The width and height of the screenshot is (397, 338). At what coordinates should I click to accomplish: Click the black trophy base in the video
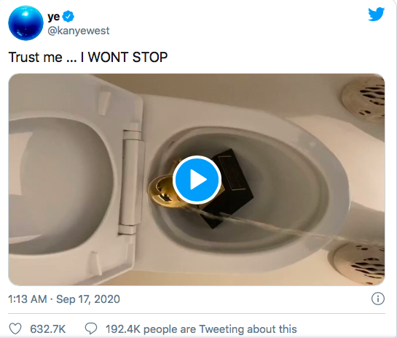229,188
